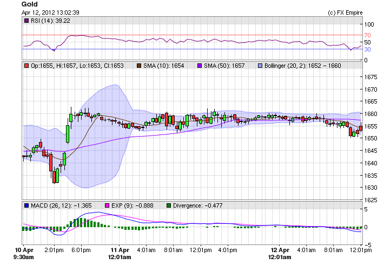Viewport: 384px width, 264px height.
Task: Click the price axis label '1670'
Action: pos(370,89)
